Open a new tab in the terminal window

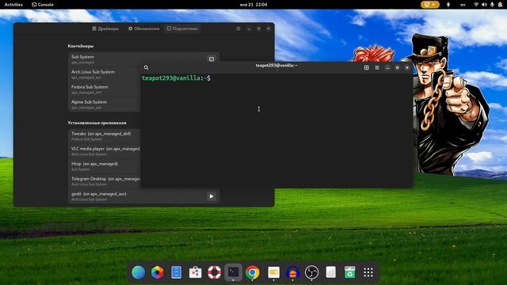pos(366,67)
